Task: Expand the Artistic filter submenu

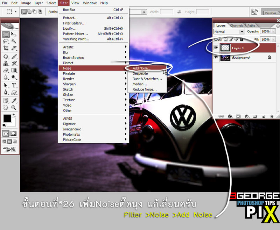Action: pyautogui.click(x=94, y=47)
